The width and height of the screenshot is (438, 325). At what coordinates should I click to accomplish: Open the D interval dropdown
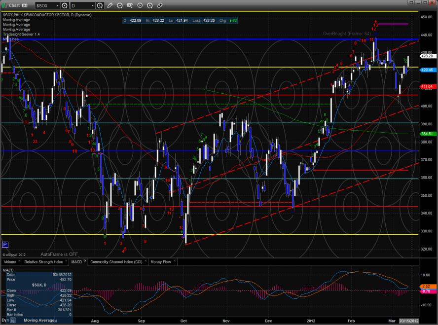(92, 5)
